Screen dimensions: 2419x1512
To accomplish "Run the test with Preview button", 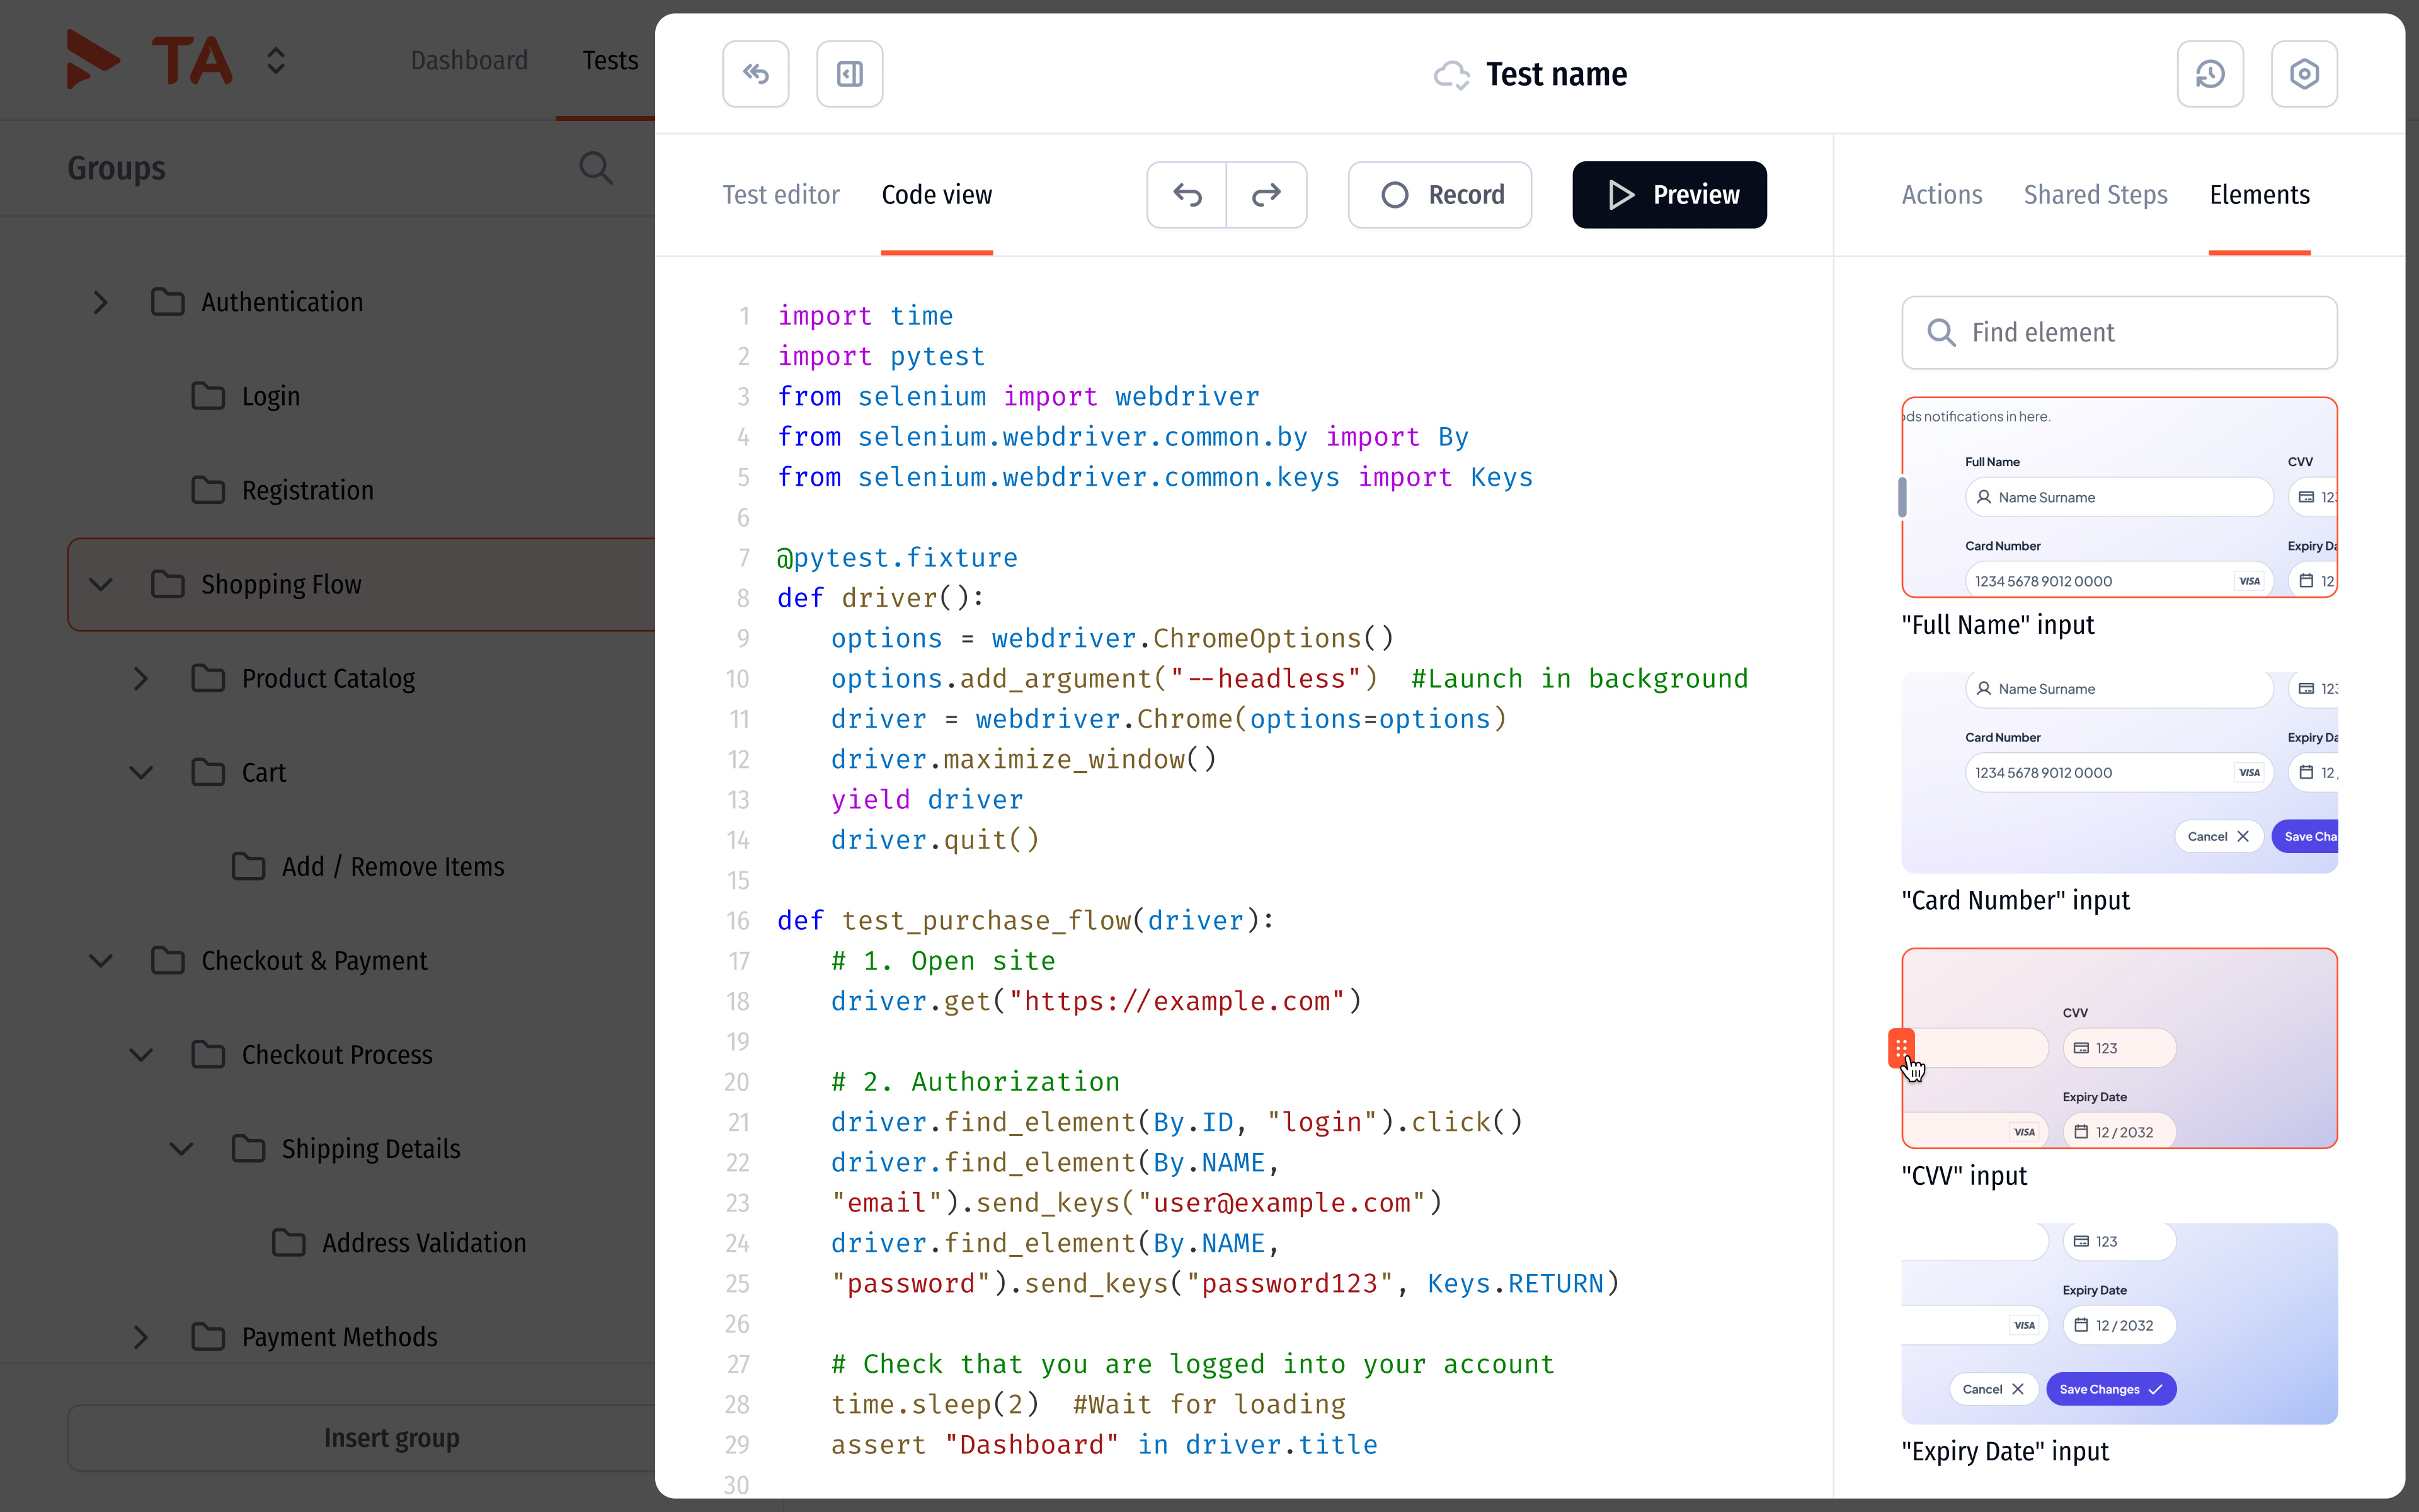I will (x=1669, y=195).
